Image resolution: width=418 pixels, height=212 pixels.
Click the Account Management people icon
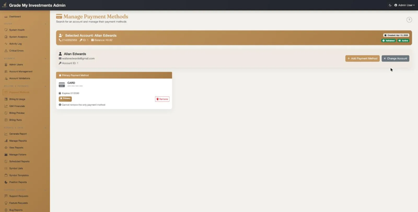[6, 72]
